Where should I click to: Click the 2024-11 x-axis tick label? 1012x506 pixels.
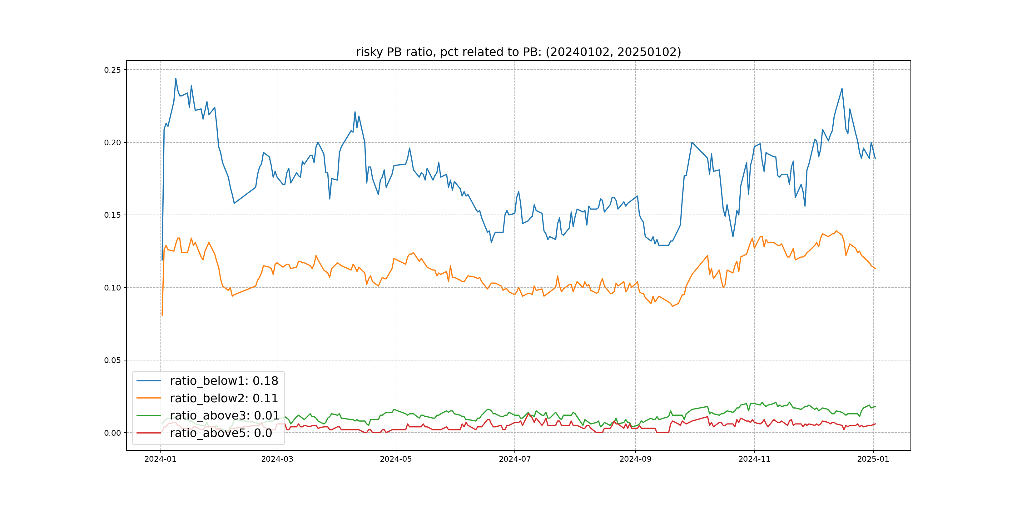pos(754,459)
